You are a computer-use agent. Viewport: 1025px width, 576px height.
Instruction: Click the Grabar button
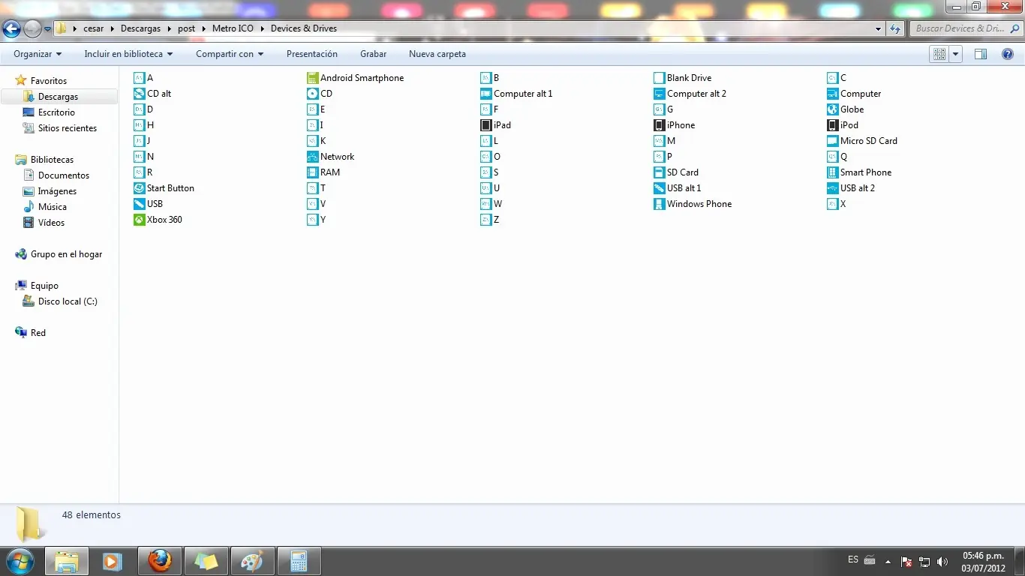373,54
